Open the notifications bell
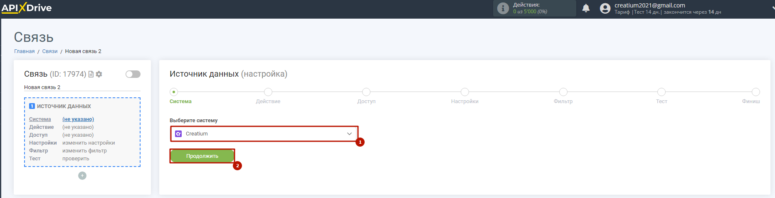 pos(586,8)
